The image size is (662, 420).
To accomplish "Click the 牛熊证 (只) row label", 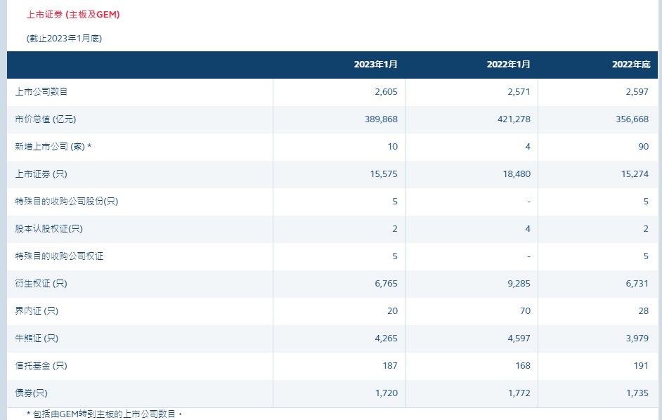I will 37,339.
